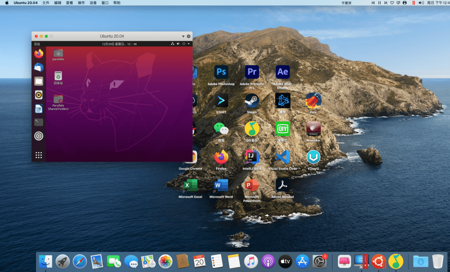Open Thunderbird mail in Ubuntu dock
The height and width of the screenshot is (272, 450).
coord(39,67)
